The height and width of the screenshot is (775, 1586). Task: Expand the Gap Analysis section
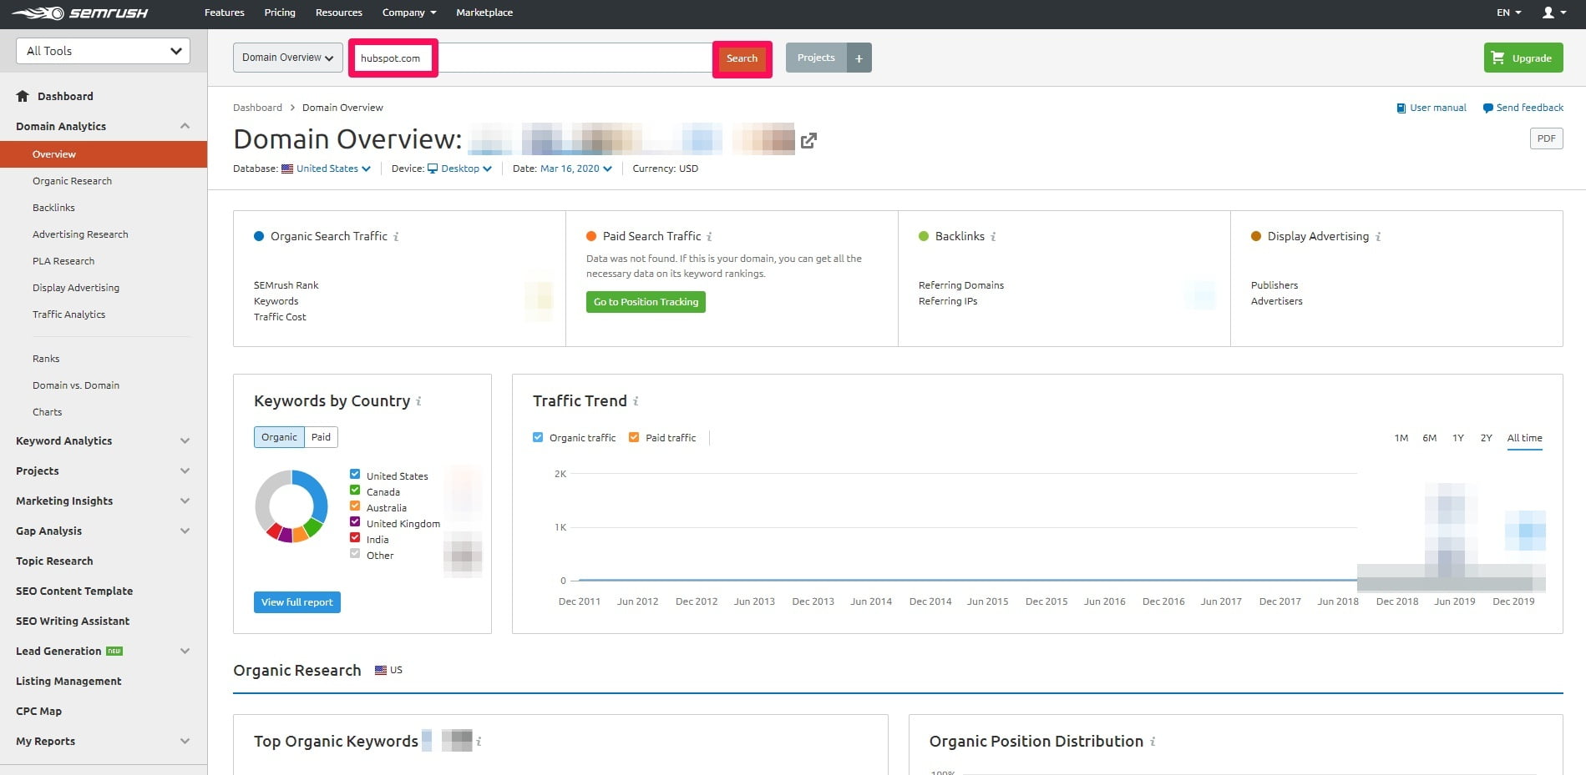(x=185, y=531)
